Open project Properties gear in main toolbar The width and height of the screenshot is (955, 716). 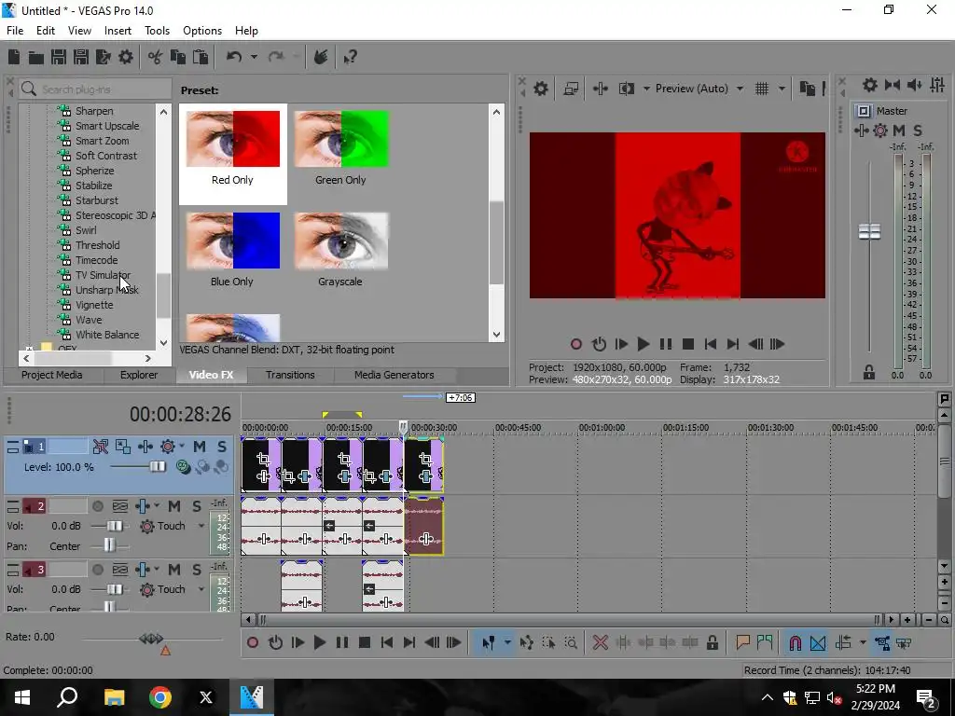126,57
